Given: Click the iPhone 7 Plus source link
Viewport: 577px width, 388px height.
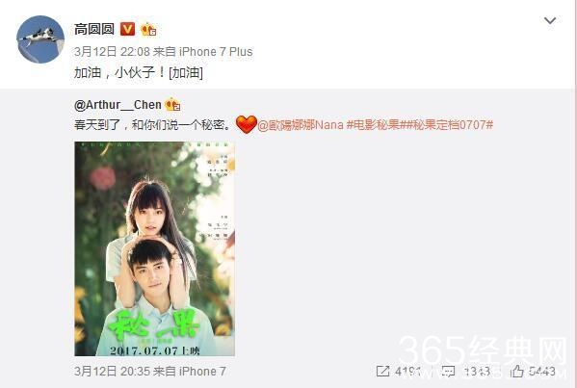Looking at the screenshot, I should click(x=216, y=51).
